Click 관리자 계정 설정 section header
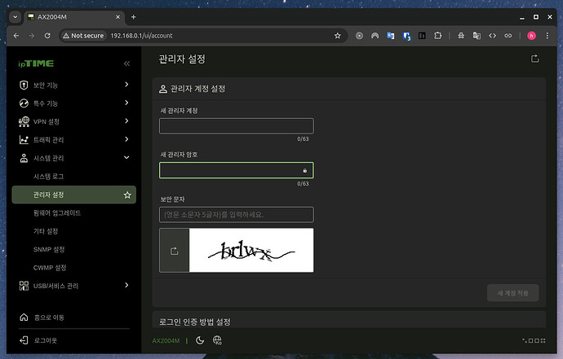 tap(197, 89)
